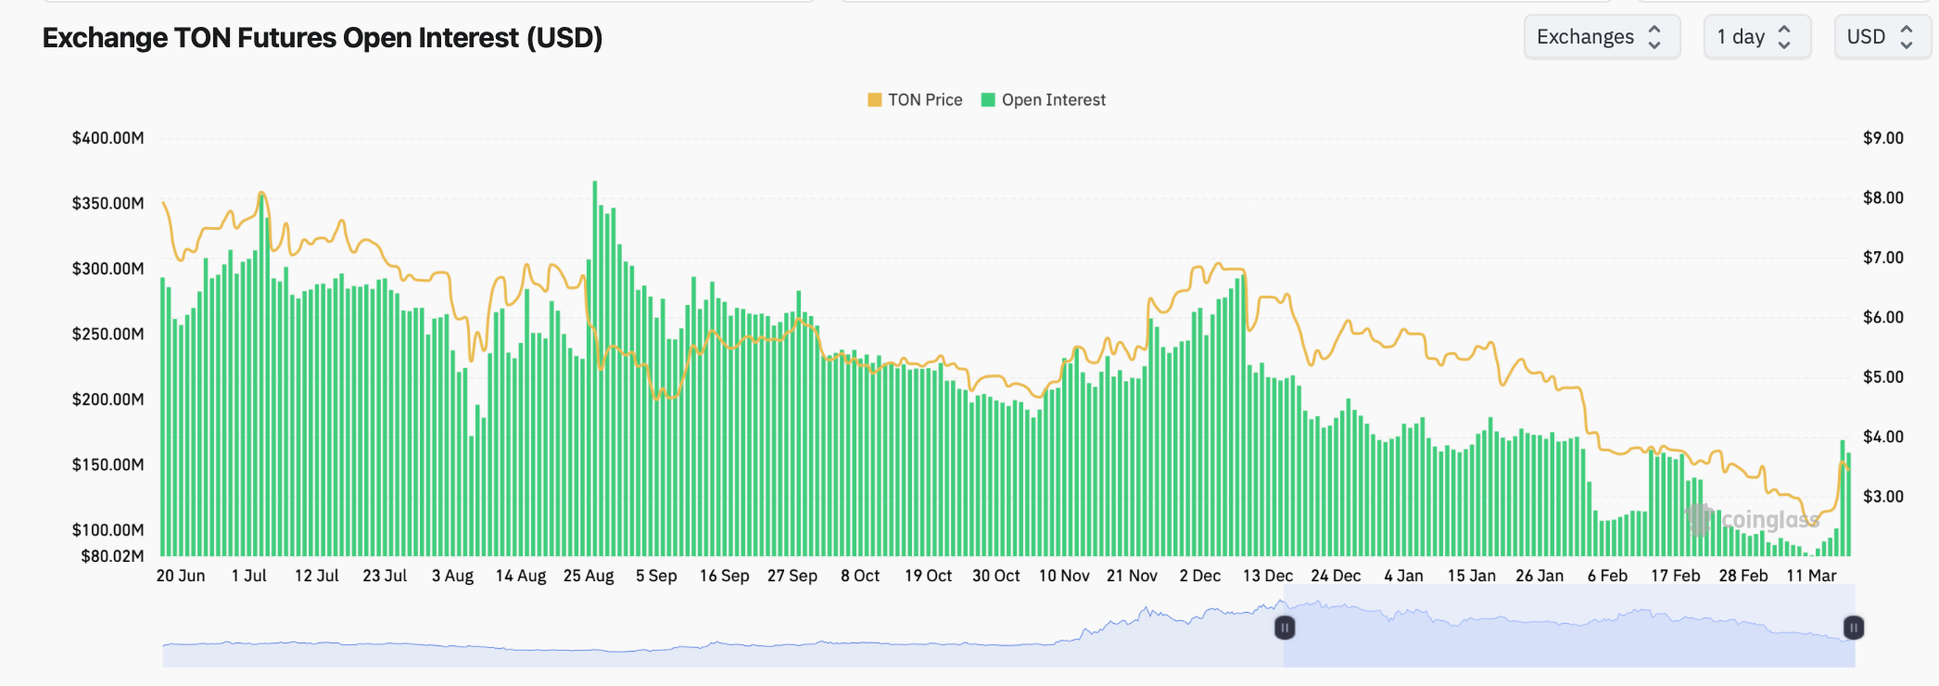Click the 14 Aug date label
1939x686 pixels.
click(x=521, y=576)
